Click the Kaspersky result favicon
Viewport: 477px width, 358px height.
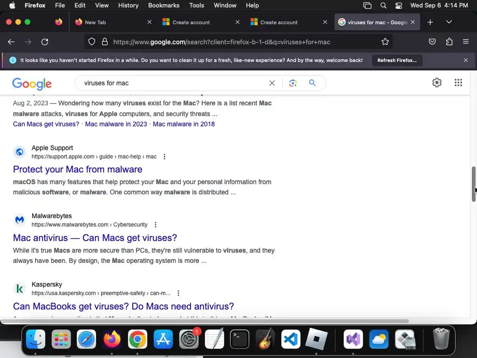pyautogui.click(x=20, y=288)
